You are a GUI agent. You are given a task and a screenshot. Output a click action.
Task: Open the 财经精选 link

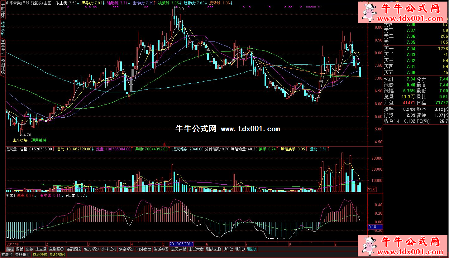(x=40, y=255)
